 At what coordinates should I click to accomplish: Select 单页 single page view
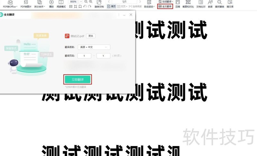click(111, 6)
